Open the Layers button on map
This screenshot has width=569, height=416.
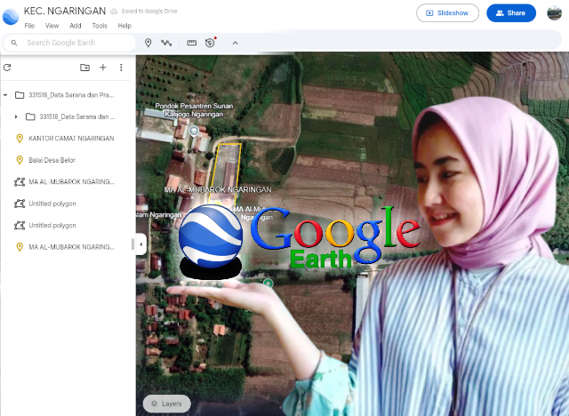166,404
